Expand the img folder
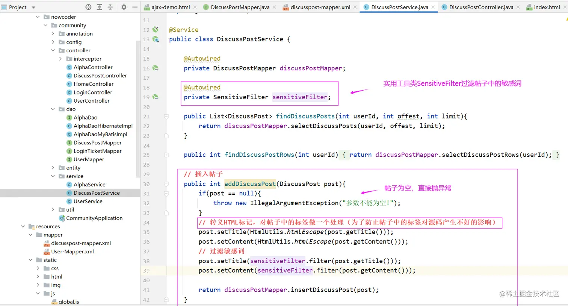Viewport: 568px width, 306px height. 38,285
